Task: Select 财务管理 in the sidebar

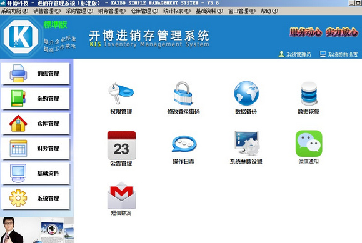Action: pyautogui.click(x=35, y=149)
